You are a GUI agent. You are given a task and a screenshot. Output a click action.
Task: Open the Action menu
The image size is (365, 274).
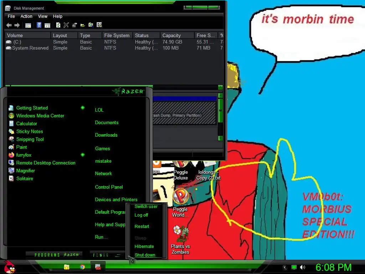(26, 16)
